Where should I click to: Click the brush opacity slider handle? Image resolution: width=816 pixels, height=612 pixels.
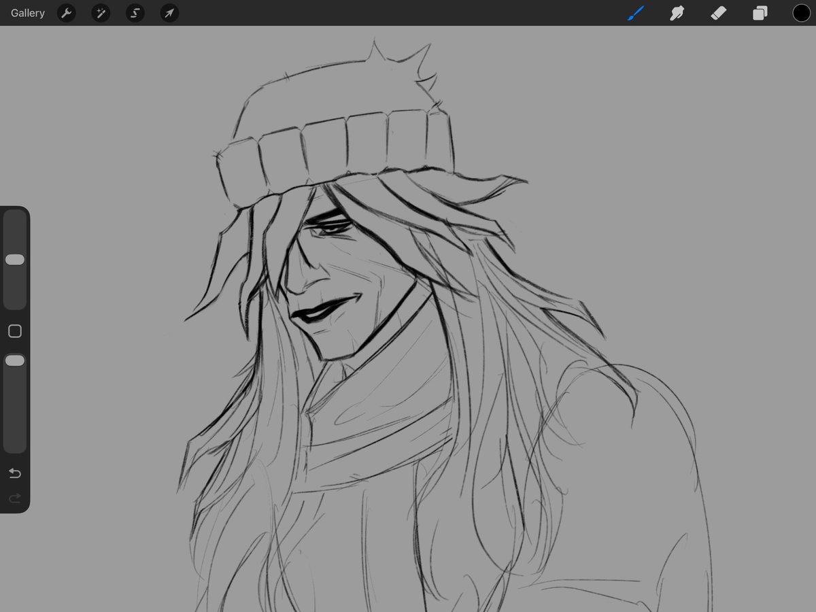pyautogui.click(x=15, y=360)
